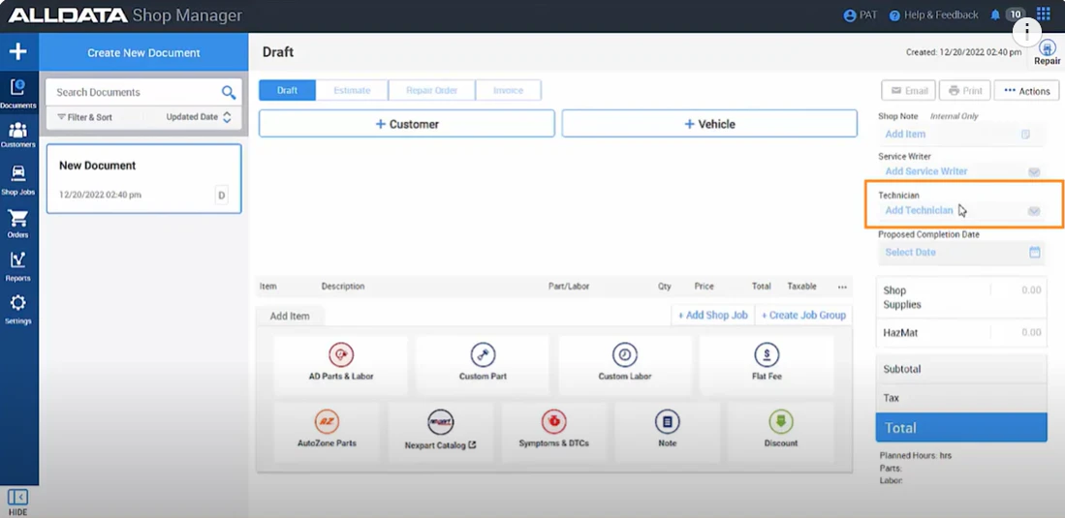1065x518 pixels.
Task: Select the Estimate stage tab
Action: [x=352, y=90]
